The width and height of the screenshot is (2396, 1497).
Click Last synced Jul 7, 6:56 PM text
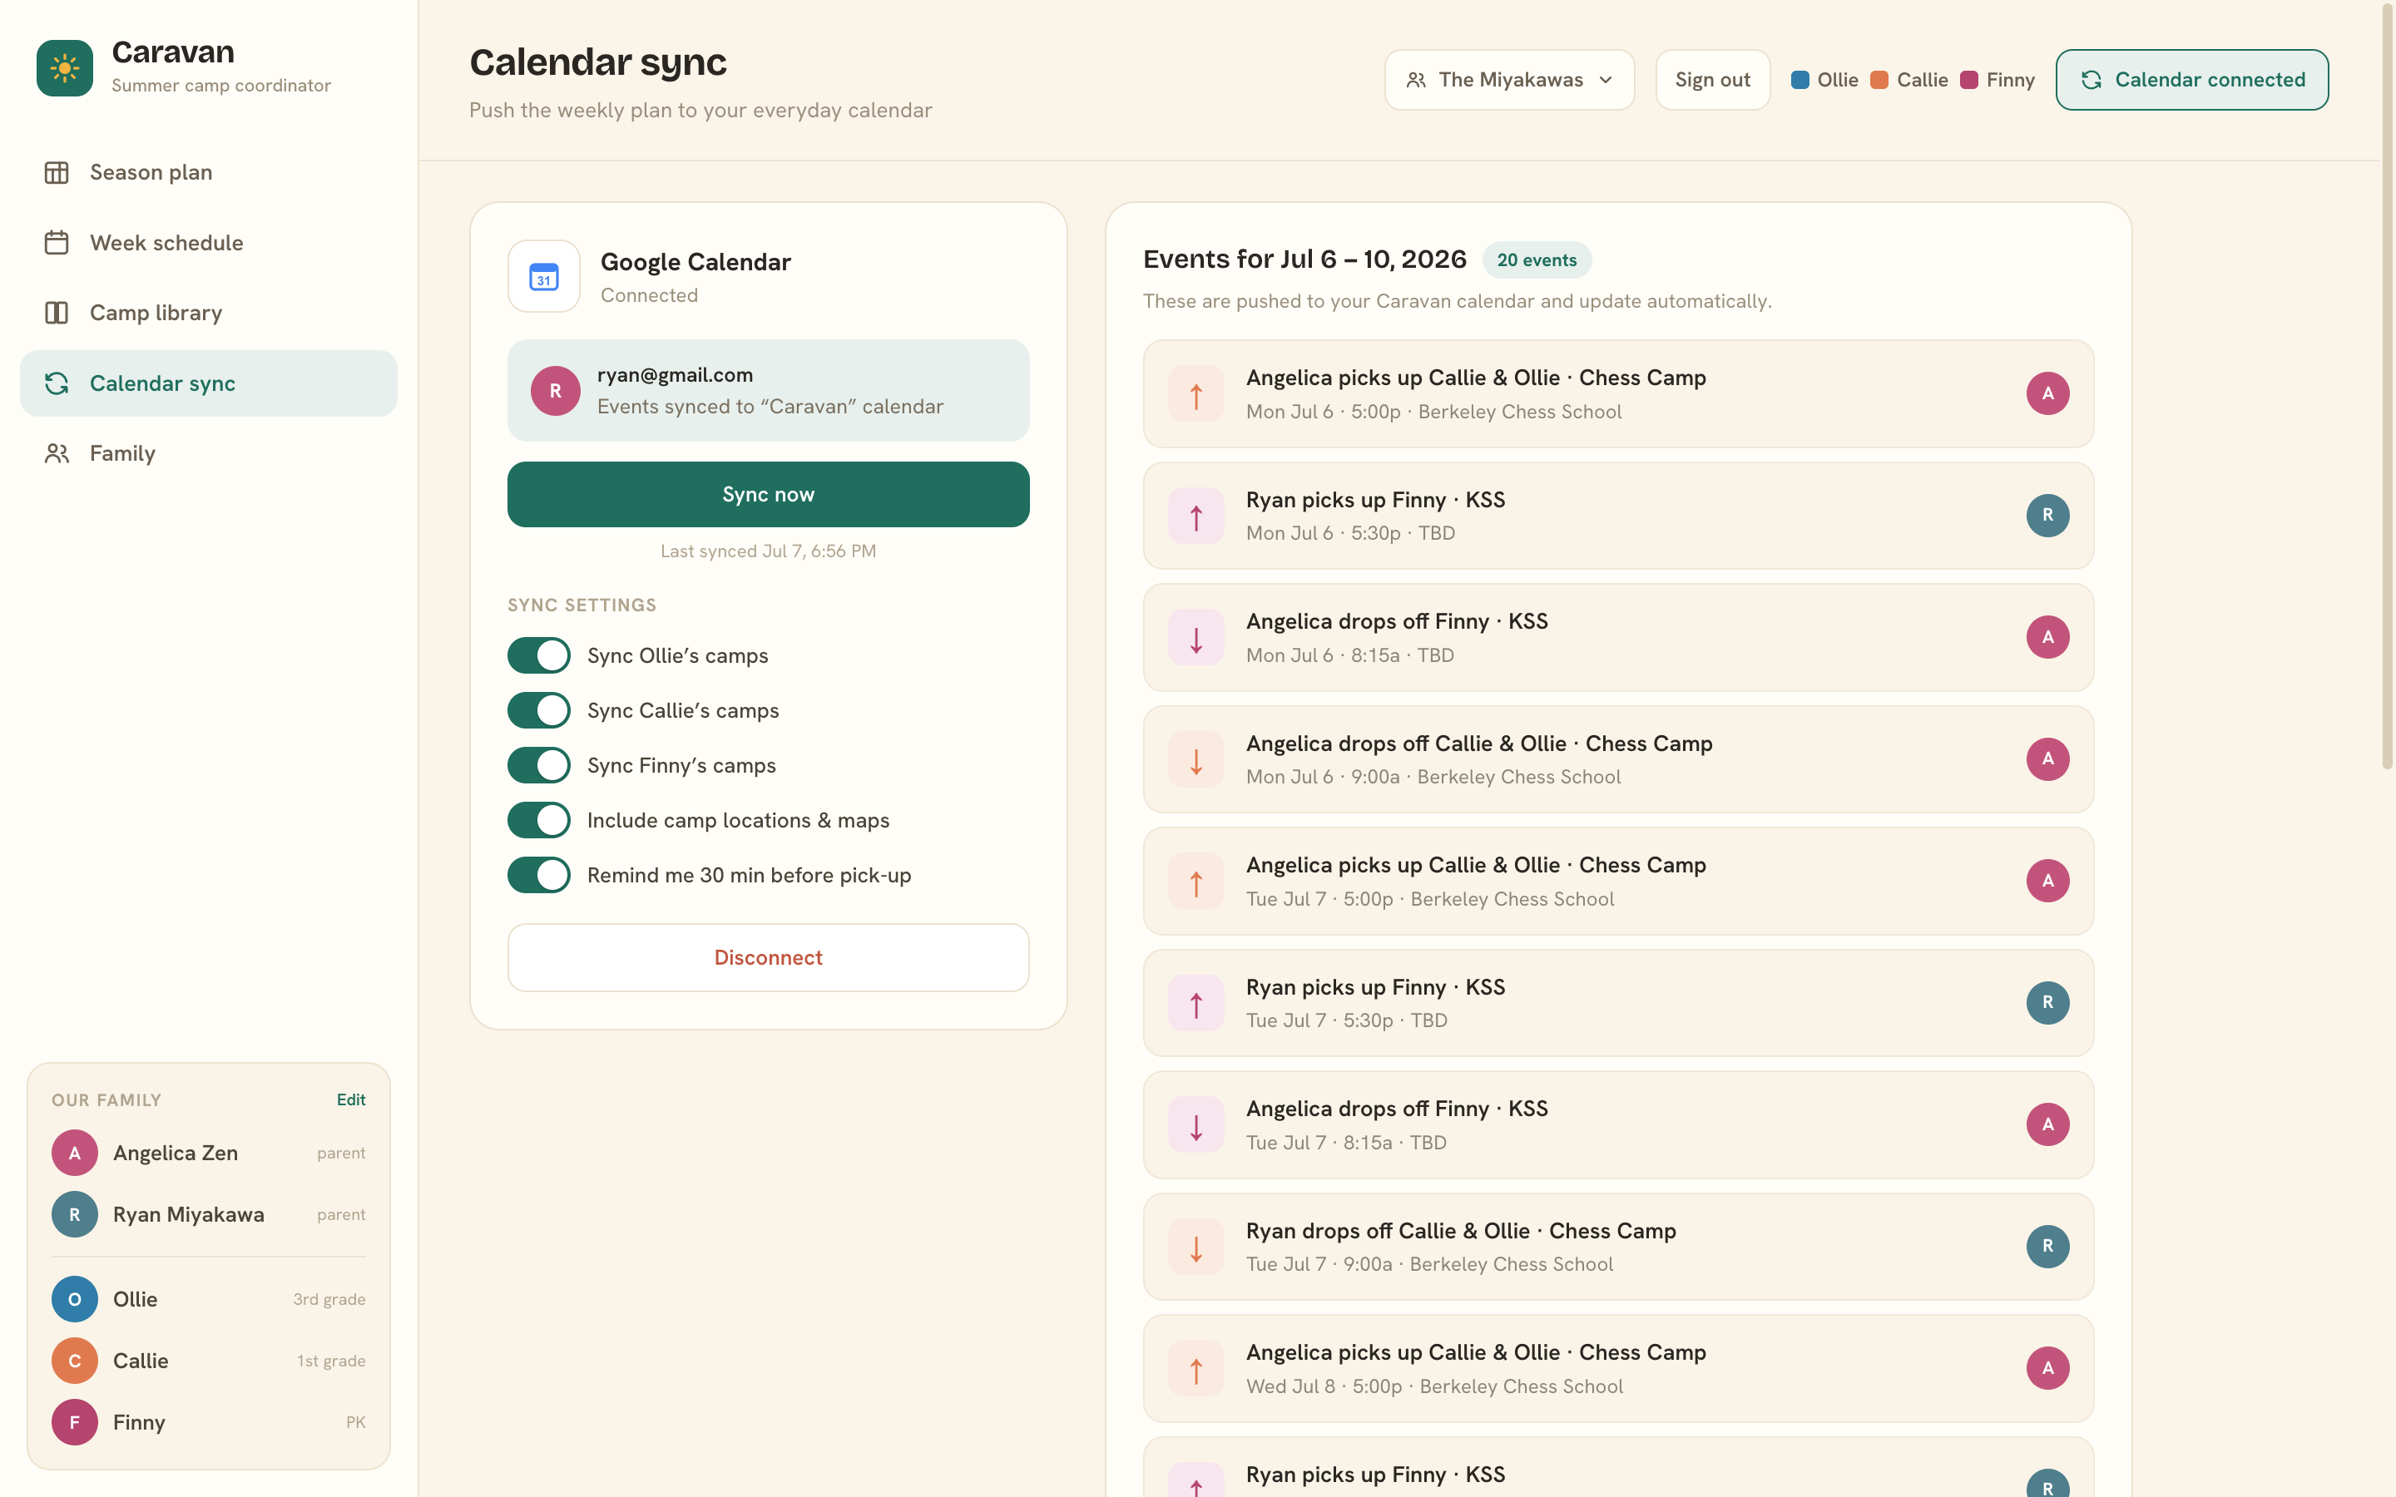(x=769, y=551)
